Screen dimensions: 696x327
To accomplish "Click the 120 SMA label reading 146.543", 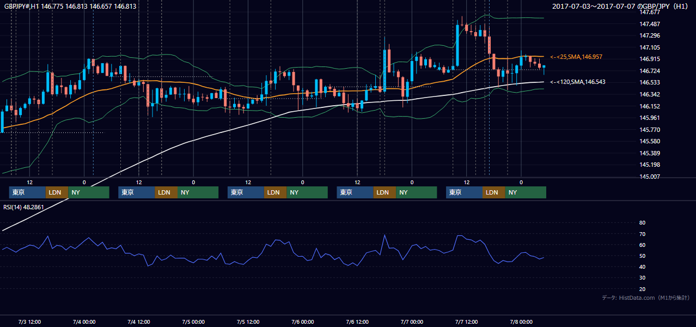I will 578,82.
